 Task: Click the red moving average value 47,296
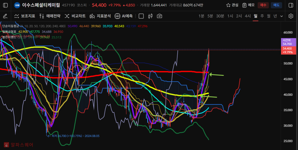[143, 26]
